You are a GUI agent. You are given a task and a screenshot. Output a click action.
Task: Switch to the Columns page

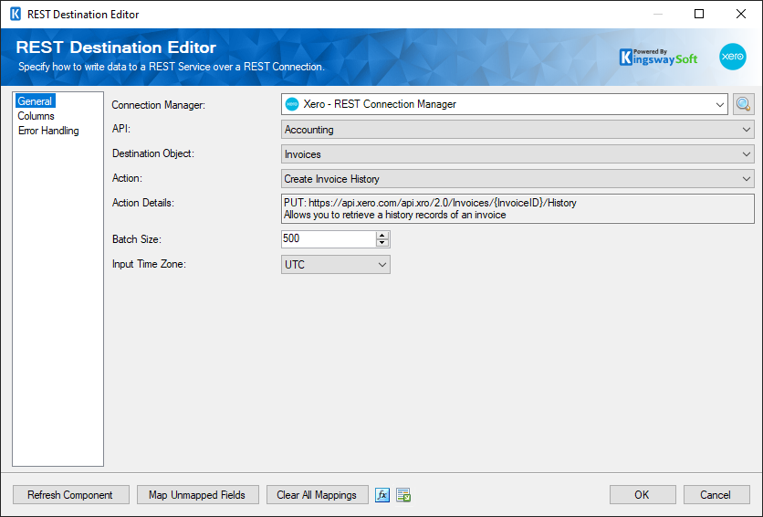pos(36,116)
